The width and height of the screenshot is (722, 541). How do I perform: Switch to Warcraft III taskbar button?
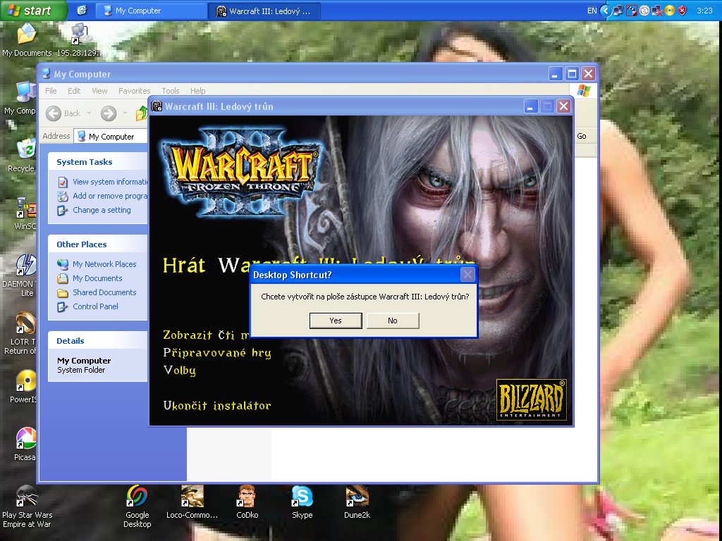coord(264,11)
